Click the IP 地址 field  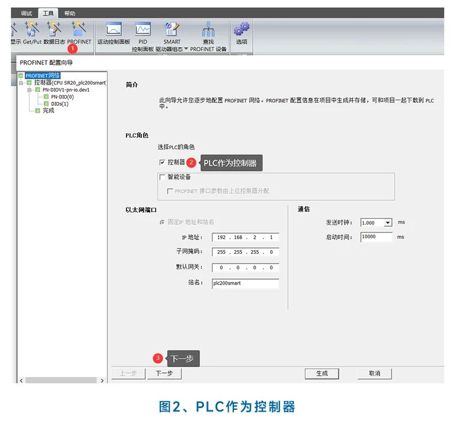(x=245, y=237)
